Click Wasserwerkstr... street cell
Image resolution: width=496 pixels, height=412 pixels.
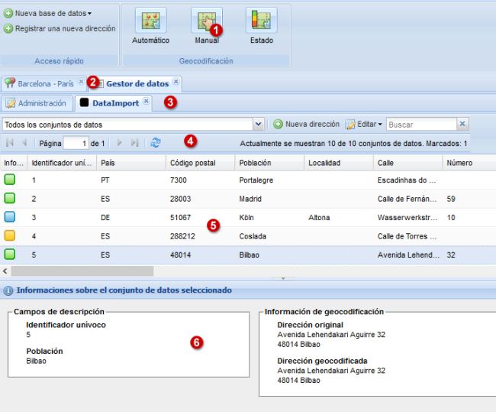click(407, 217)
